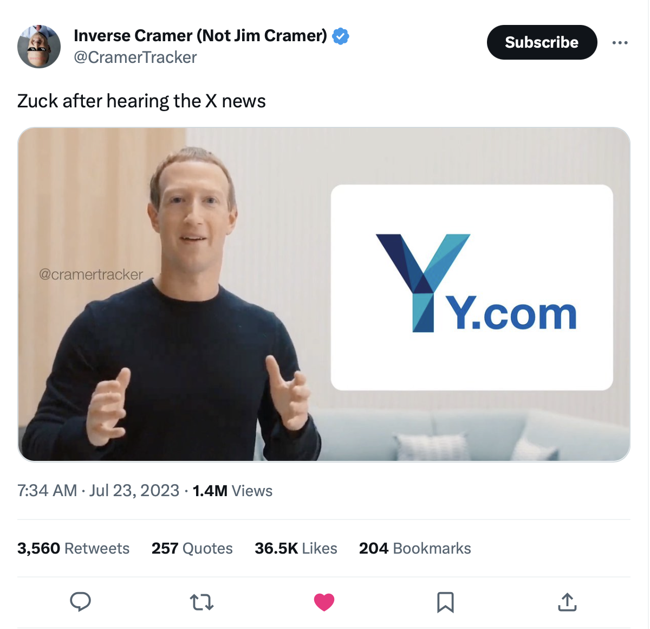Open the 204 Bookmarks count
Image resolution: width=650 pixels, height=629 pixels.
click(x=415, y=548)
